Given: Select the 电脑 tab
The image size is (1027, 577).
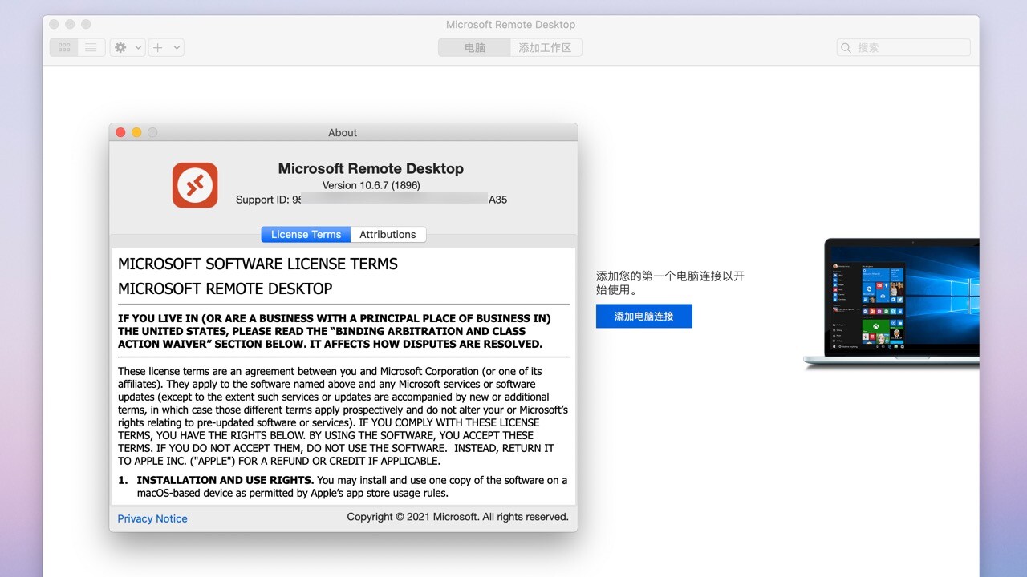Looking at the screenshot, I should point(474,47).
